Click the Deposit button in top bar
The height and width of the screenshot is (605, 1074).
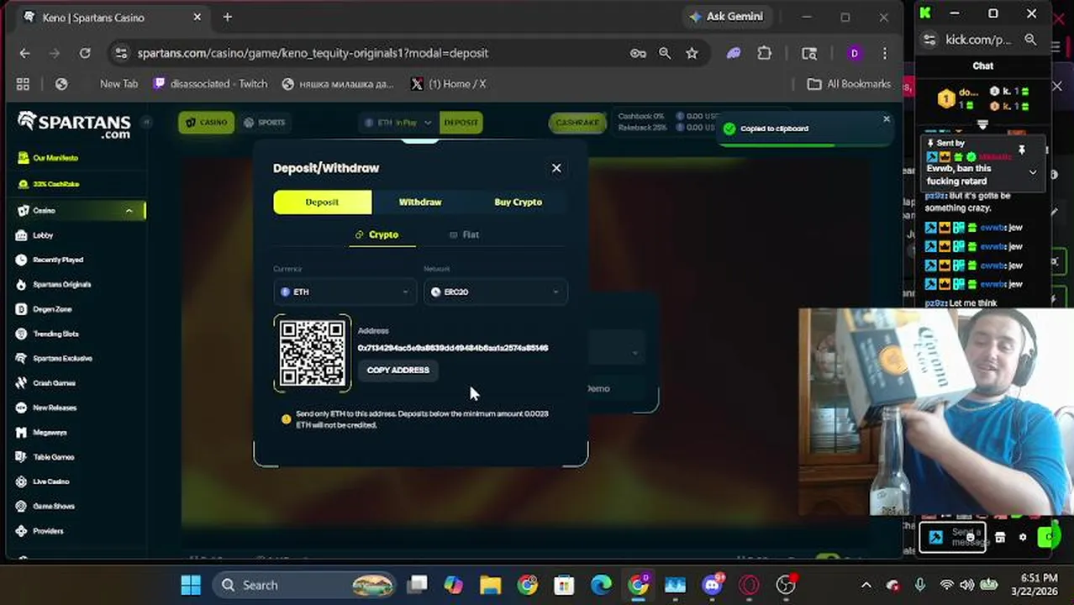(461, 123)
